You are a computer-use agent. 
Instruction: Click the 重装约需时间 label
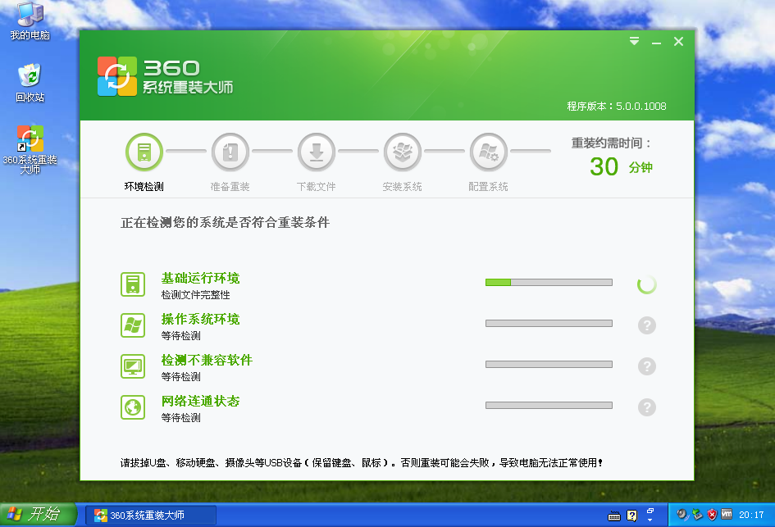[612, 143]
